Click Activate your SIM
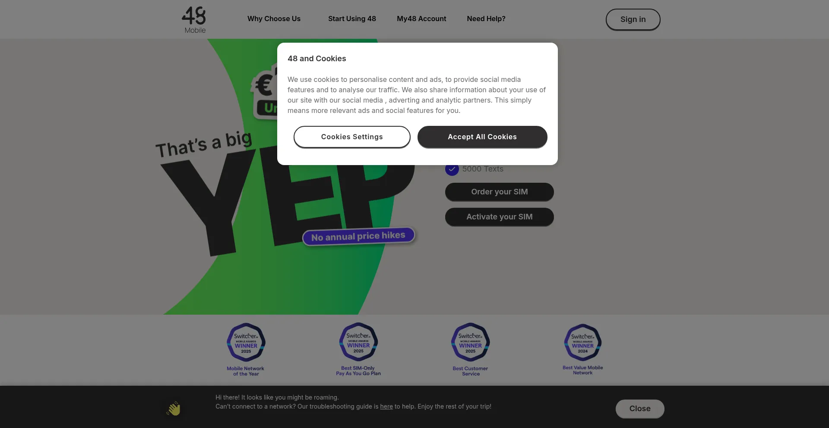The image size is (829, 428). pyautogui.click(x=500, y=217)
